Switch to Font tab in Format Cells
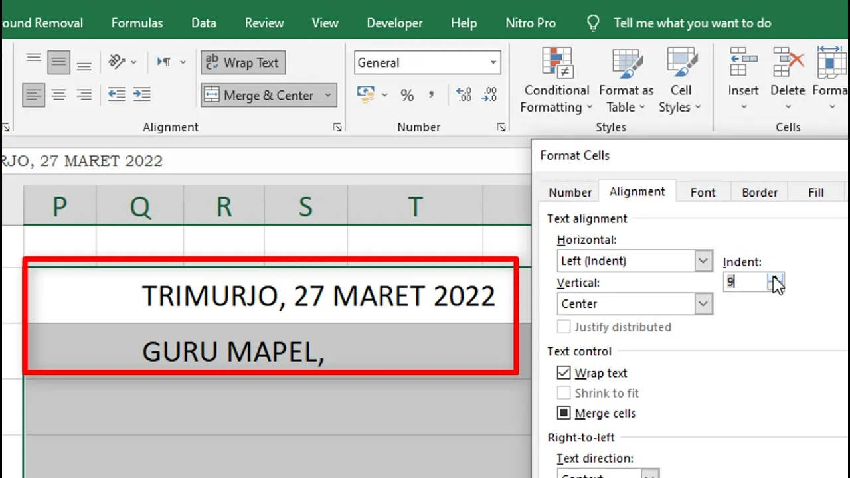 click(x=703, y=192)
